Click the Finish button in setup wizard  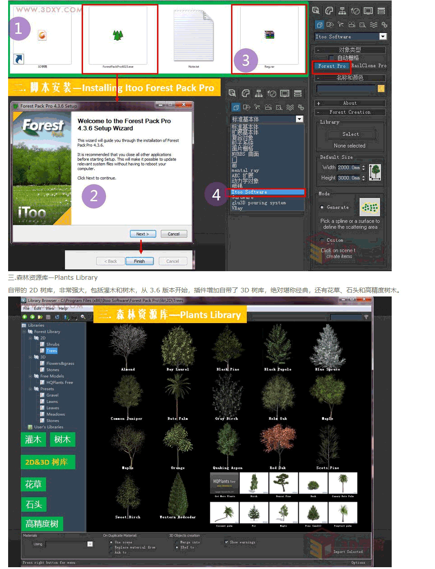(x=139, y=261)
